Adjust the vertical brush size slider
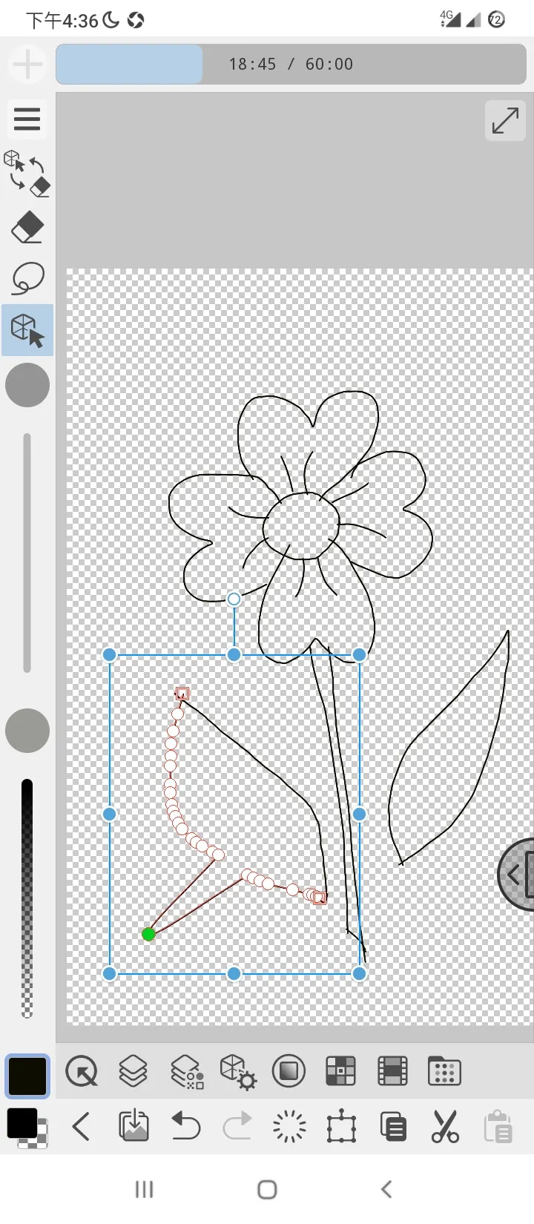 [x=27, y=553]
